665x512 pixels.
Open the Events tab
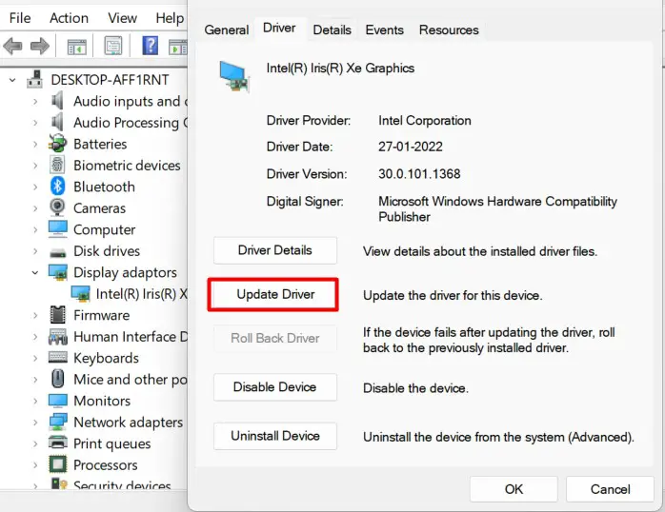385,30
